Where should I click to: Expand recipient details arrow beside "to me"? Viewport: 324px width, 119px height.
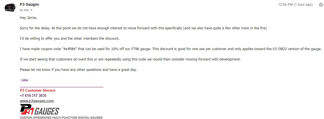tap(31, 10)
